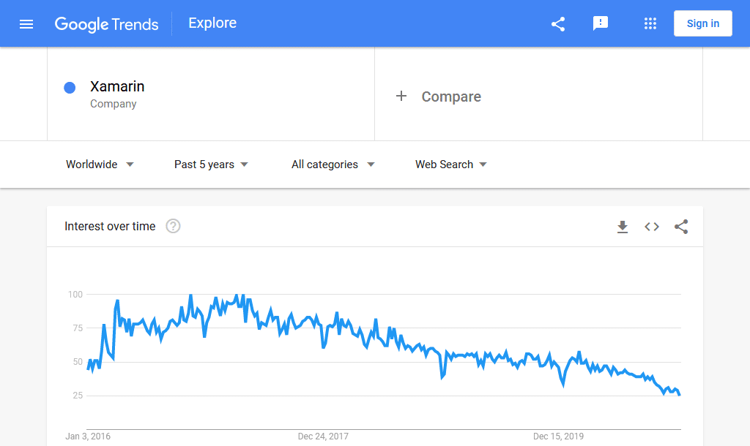Screen dimensions: 750x446
Task: Open the Web Search type selector
Action: pos(450,165)
